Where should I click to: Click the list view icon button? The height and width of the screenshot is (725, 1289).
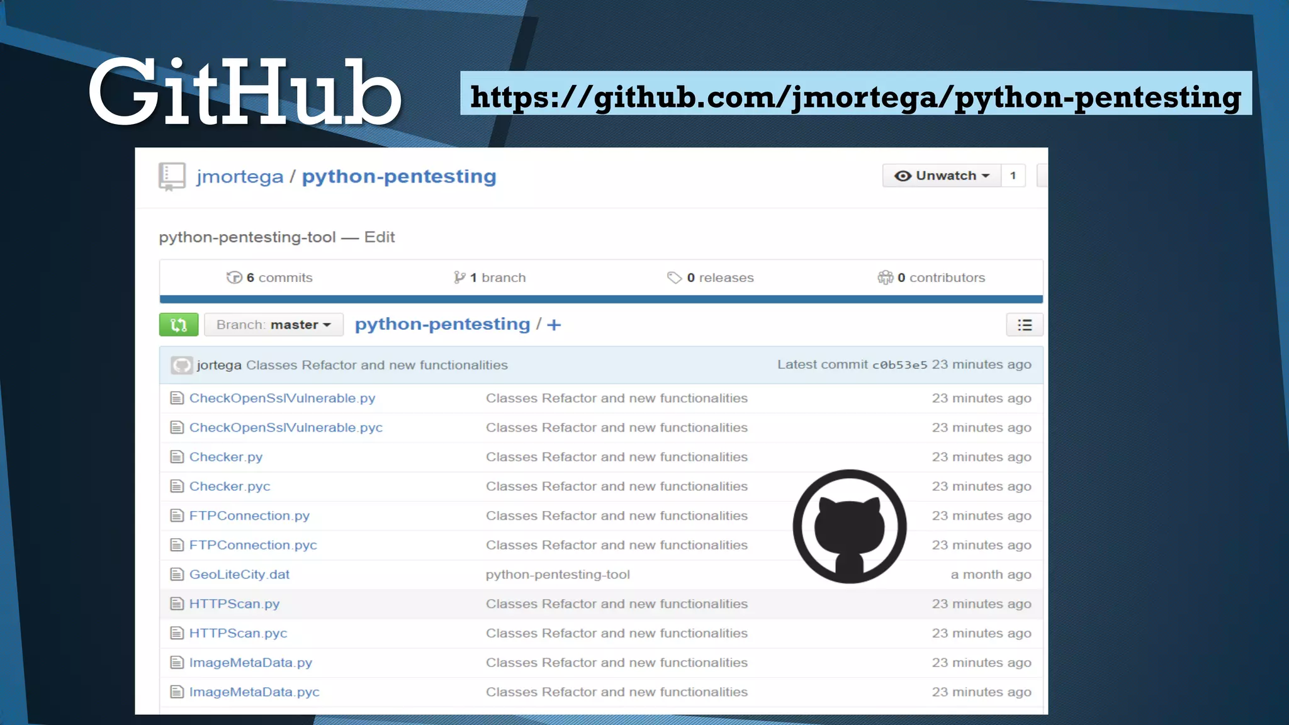coord(1025,325)
